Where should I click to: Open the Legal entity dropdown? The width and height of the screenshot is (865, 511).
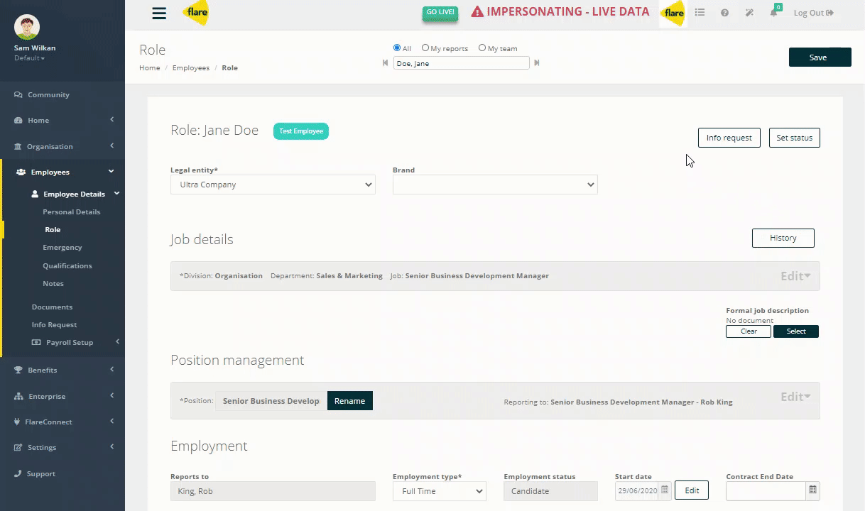[x=273, y=185]
